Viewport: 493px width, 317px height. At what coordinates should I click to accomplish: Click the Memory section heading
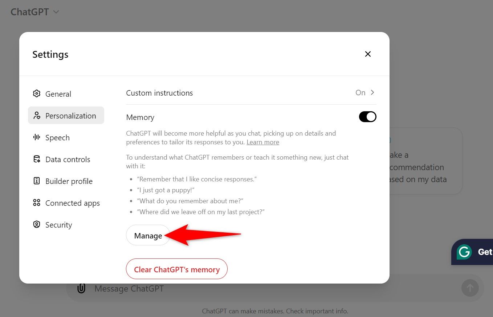point(140,117)
